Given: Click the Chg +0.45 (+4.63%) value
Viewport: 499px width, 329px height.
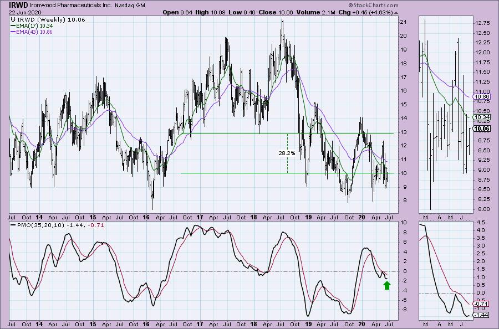Looking at the screenshot, I should pos(365,12).
